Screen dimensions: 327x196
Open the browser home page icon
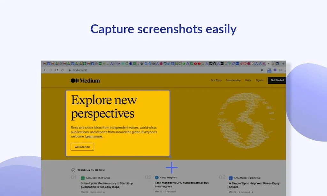click(x=63, y=70)
